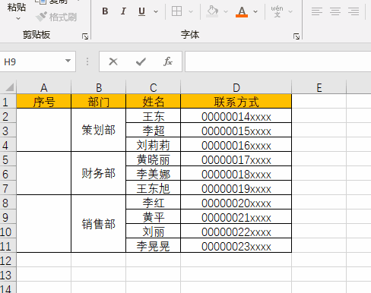Viewport: 371px width, 293px height.
Task: Click the phonetic guide wén icon
Action: [277, 11]
